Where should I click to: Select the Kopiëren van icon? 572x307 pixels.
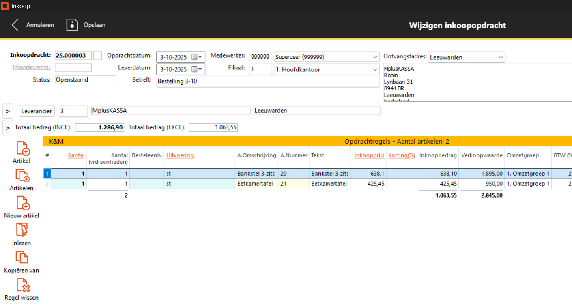pos(22,258)
